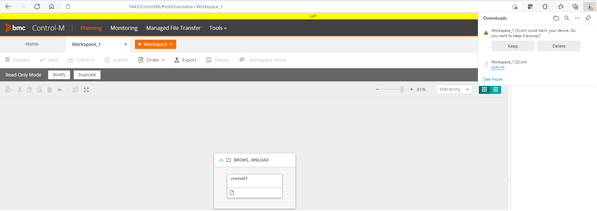This screenshot has width=597, height=211.
Task: Open browser favorites list icon
Action: (561, 7)
